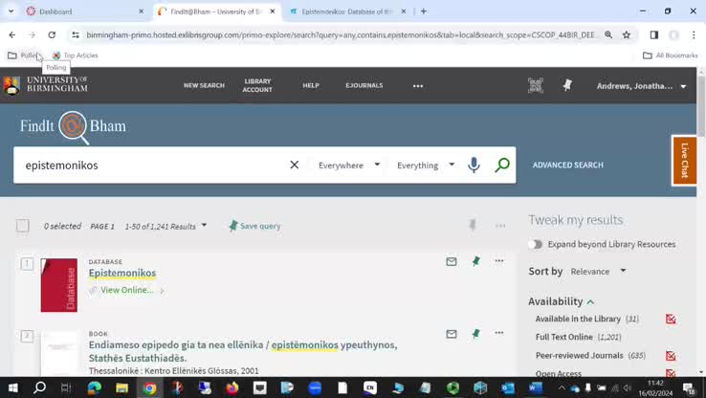Viewport: 706px width, 398px height.
Task: Click the greyed pin above results list
Action: (473, 225)
